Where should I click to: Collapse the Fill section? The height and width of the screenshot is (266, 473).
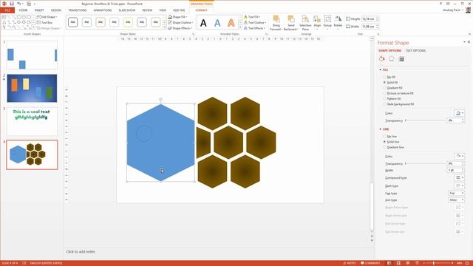point(381,69)
